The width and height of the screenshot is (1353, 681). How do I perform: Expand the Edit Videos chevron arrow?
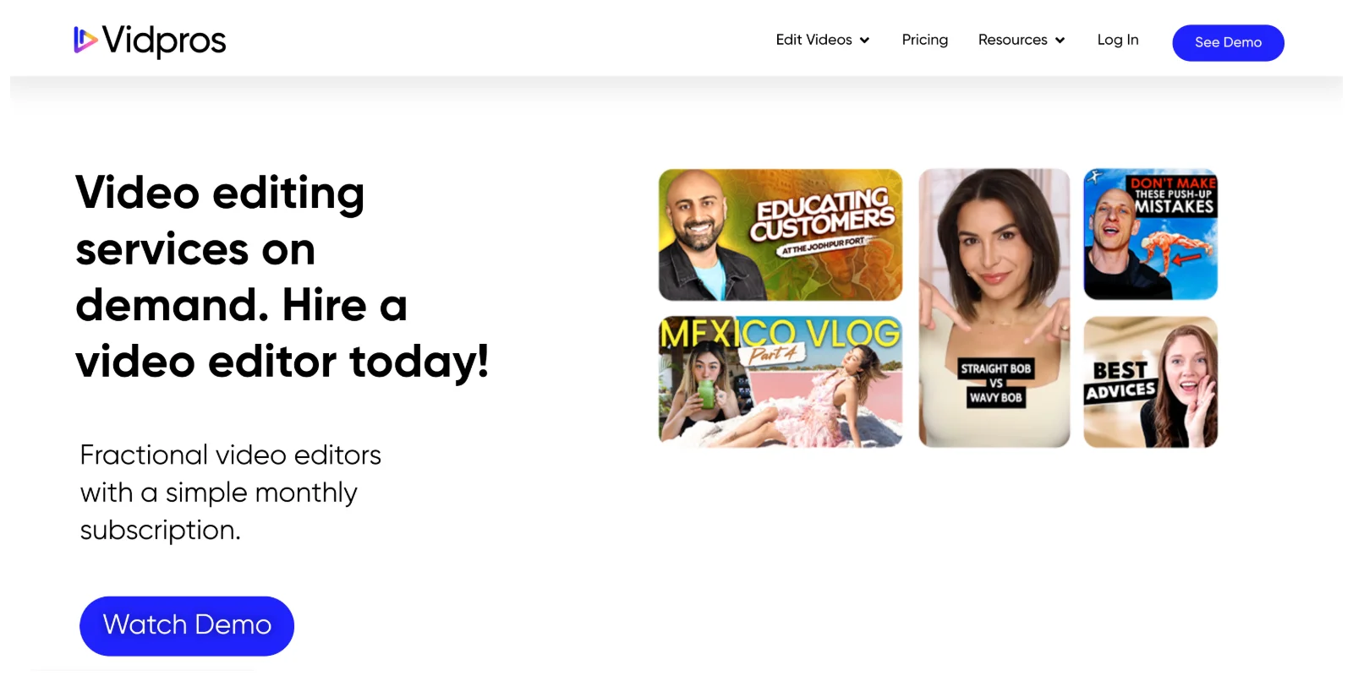click(864, 41)
